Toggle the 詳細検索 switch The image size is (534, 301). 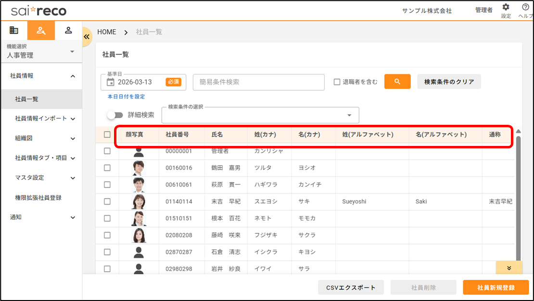(115, 115)
